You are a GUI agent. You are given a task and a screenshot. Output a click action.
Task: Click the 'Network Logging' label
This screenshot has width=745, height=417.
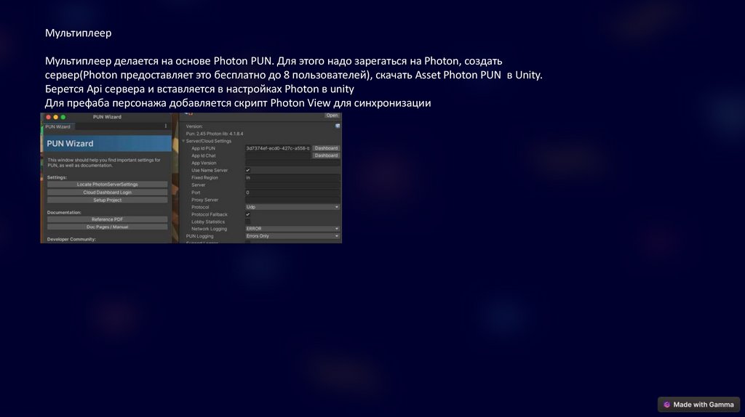tap(209, 229)
